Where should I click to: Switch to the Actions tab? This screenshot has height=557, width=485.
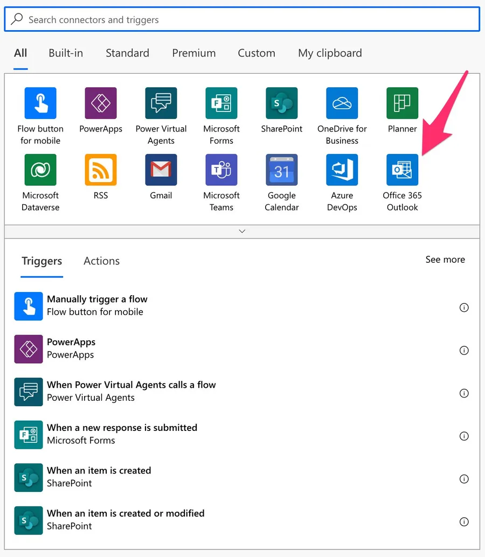(x=101, y=261)
